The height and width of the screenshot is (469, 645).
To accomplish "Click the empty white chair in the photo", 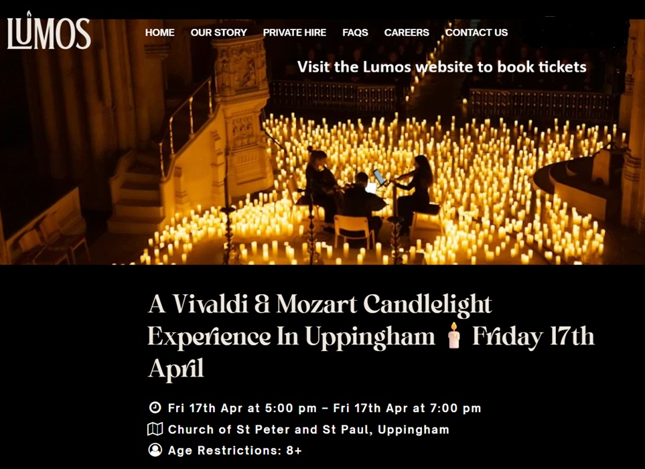I will (353, 231).
